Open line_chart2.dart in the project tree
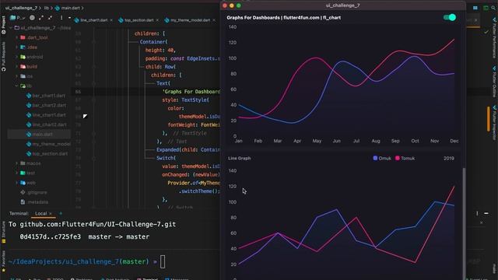This screenshot has width=498, height=280. 47,124
